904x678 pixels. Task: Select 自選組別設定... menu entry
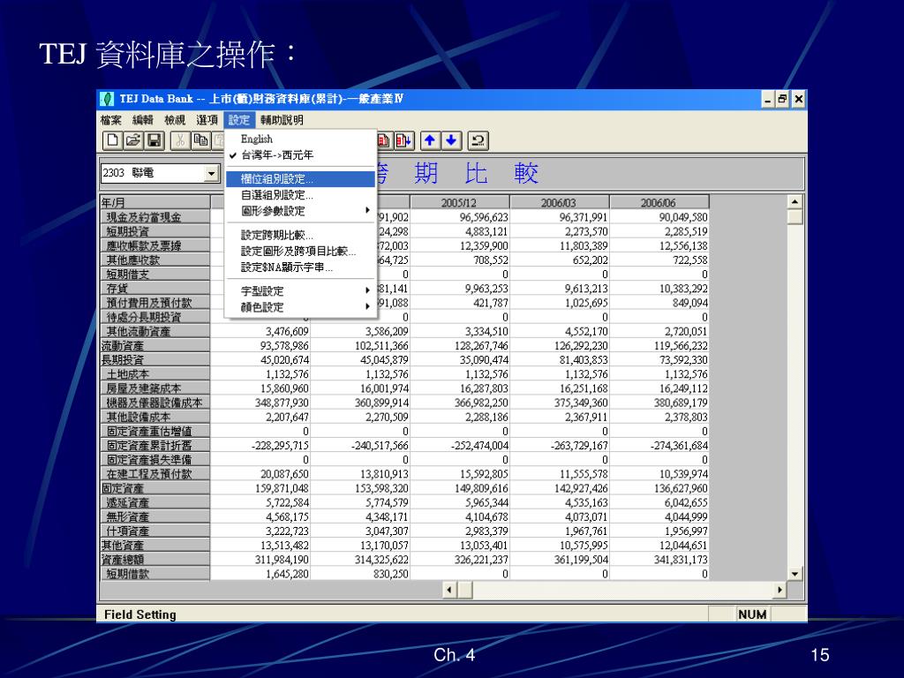tap(300, 195)
